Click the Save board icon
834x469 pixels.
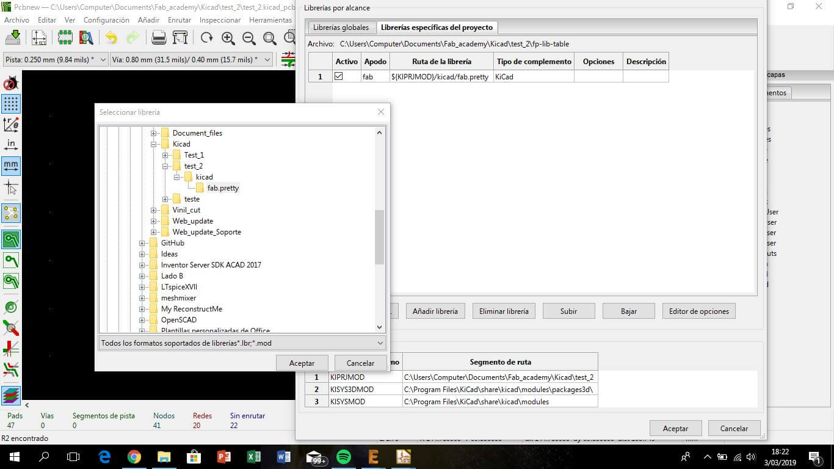12,38
